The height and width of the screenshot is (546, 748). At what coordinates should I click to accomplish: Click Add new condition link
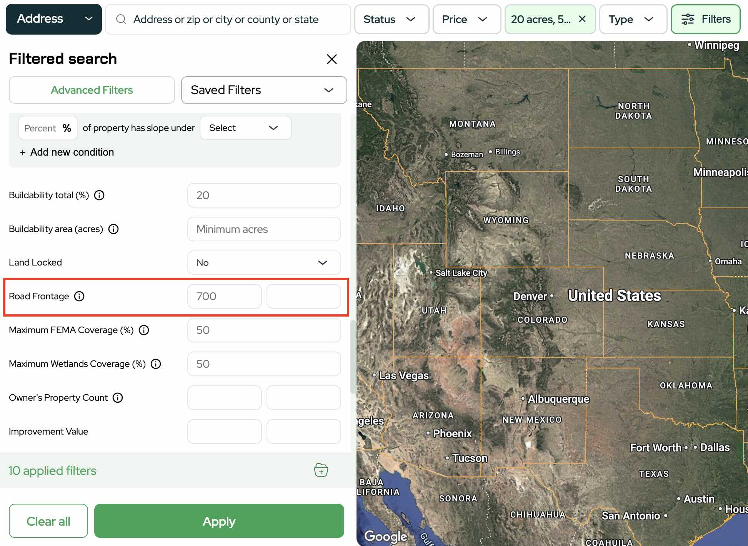coord(67,152)
